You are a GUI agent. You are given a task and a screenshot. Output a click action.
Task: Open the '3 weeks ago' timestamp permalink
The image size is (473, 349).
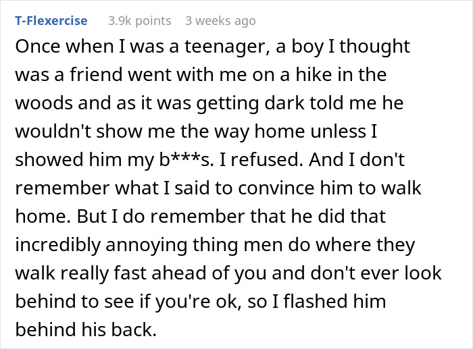[220, 20]
